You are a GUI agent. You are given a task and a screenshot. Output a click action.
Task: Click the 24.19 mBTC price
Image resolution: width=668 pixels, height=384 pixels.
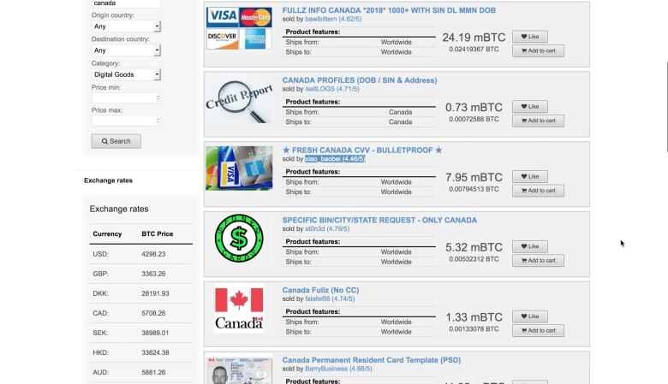click(474, 38)
